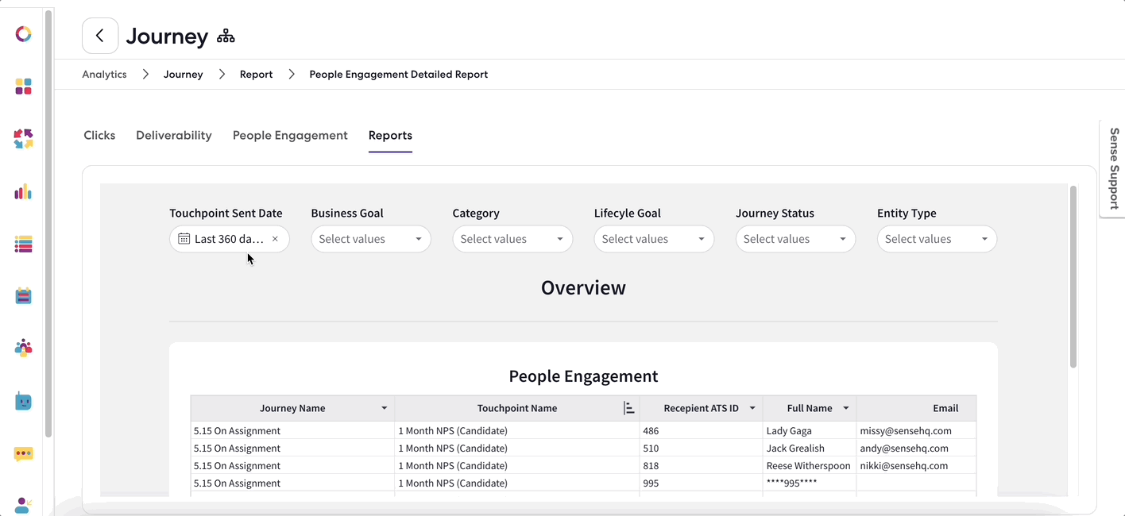
Task: Click ATS ID 486 cell
Action: (701, 430)
